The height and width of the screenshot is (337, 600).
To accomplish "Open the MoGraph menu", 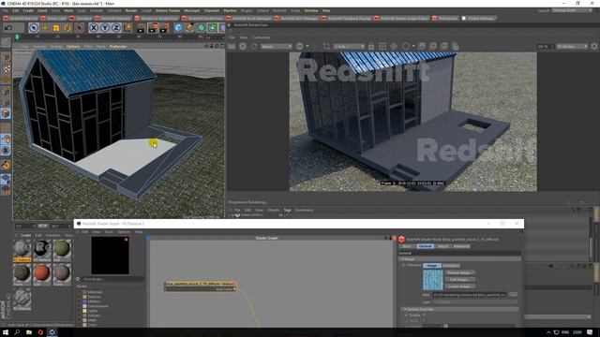I will tap(191, 10).
